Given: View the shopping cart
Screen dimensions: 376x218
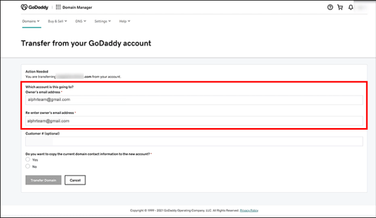Looking at the screenshot, I should coord(340,7).
